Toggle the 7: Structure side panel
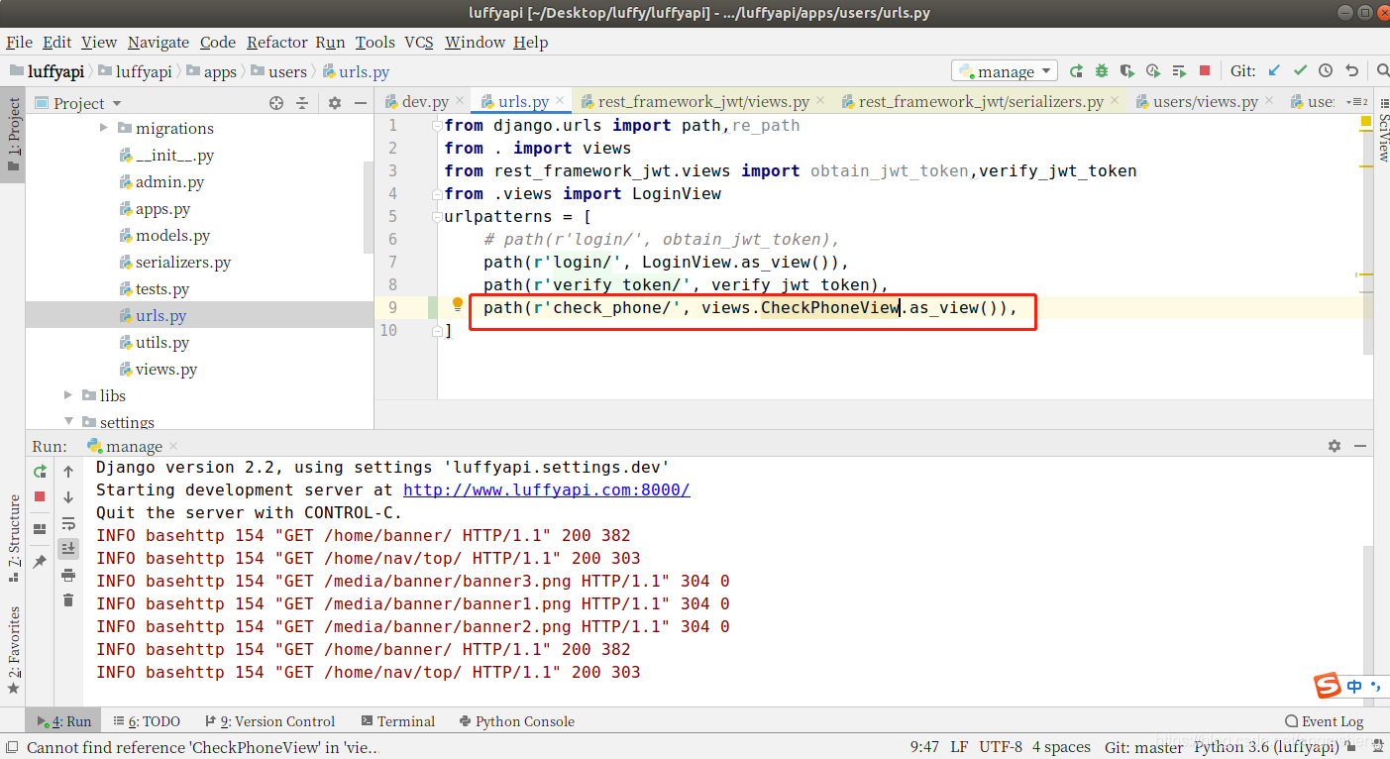Image resolution: width=1390 pixels, height=759 pixels. pyautogui.click(x=14, y=537)
